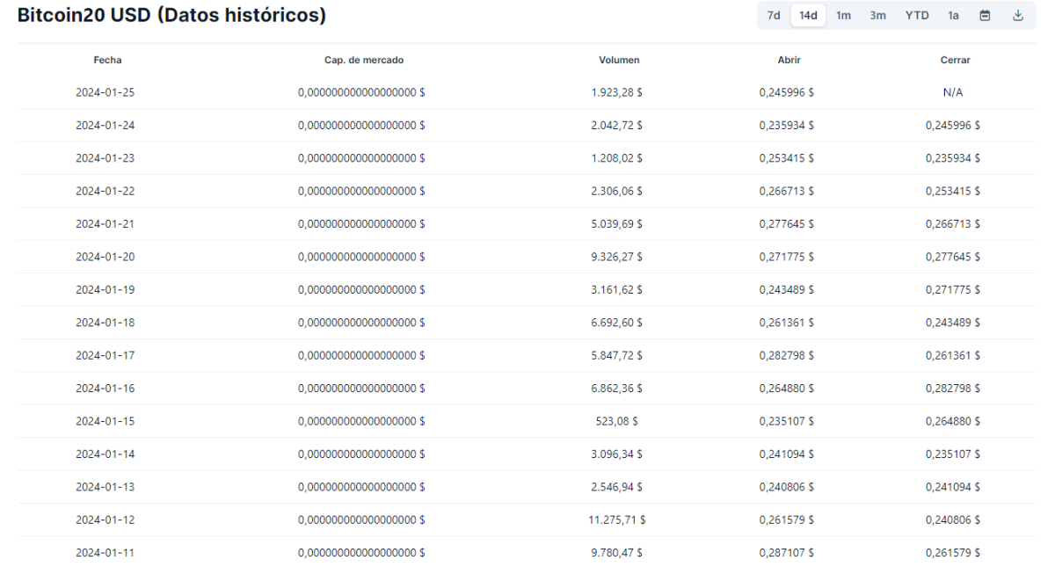The height and width of the screenshot is (567, 1055).
Task: Sort by the Cerrar column
Action: point(955,60)
